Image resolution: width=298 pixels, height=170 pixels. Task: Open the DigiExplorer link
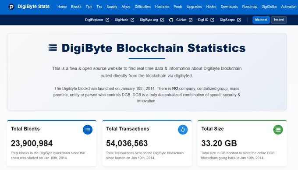click(94, 20)
